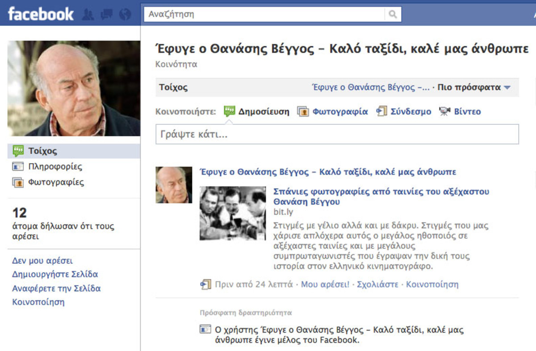The width and height of the screenshot is (536, 351).
Task: Open notifications globe icon
Action: (126, 15)
